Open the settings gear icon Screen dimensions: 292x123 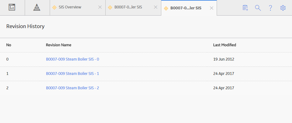283,8
